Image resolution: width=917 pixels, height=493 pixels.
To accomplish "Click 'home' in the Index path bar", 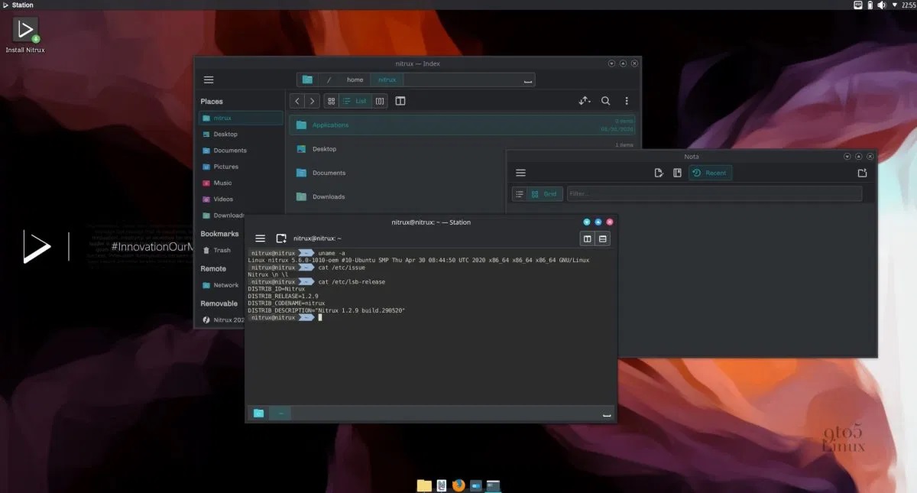I will pos(355,79).
